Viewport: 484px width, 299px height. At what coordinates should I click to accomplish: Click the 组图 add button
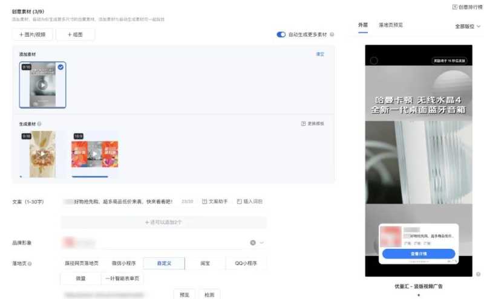pyautogui.click(x=75, y=34)
